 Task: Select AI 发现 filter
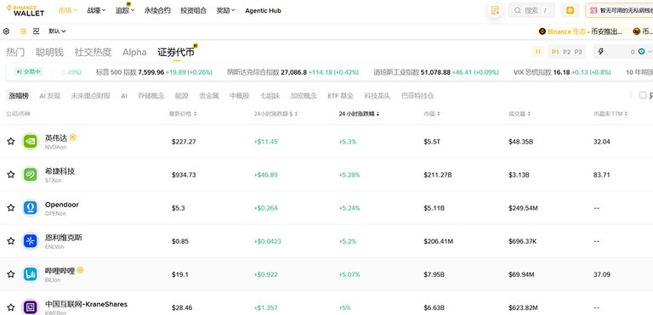coord(50,96)
